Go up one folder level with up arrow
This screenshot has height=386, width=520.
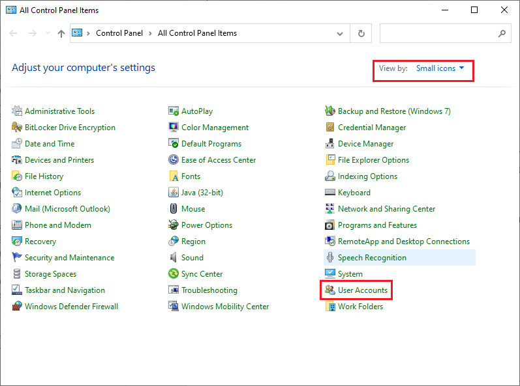pos(61,33)
